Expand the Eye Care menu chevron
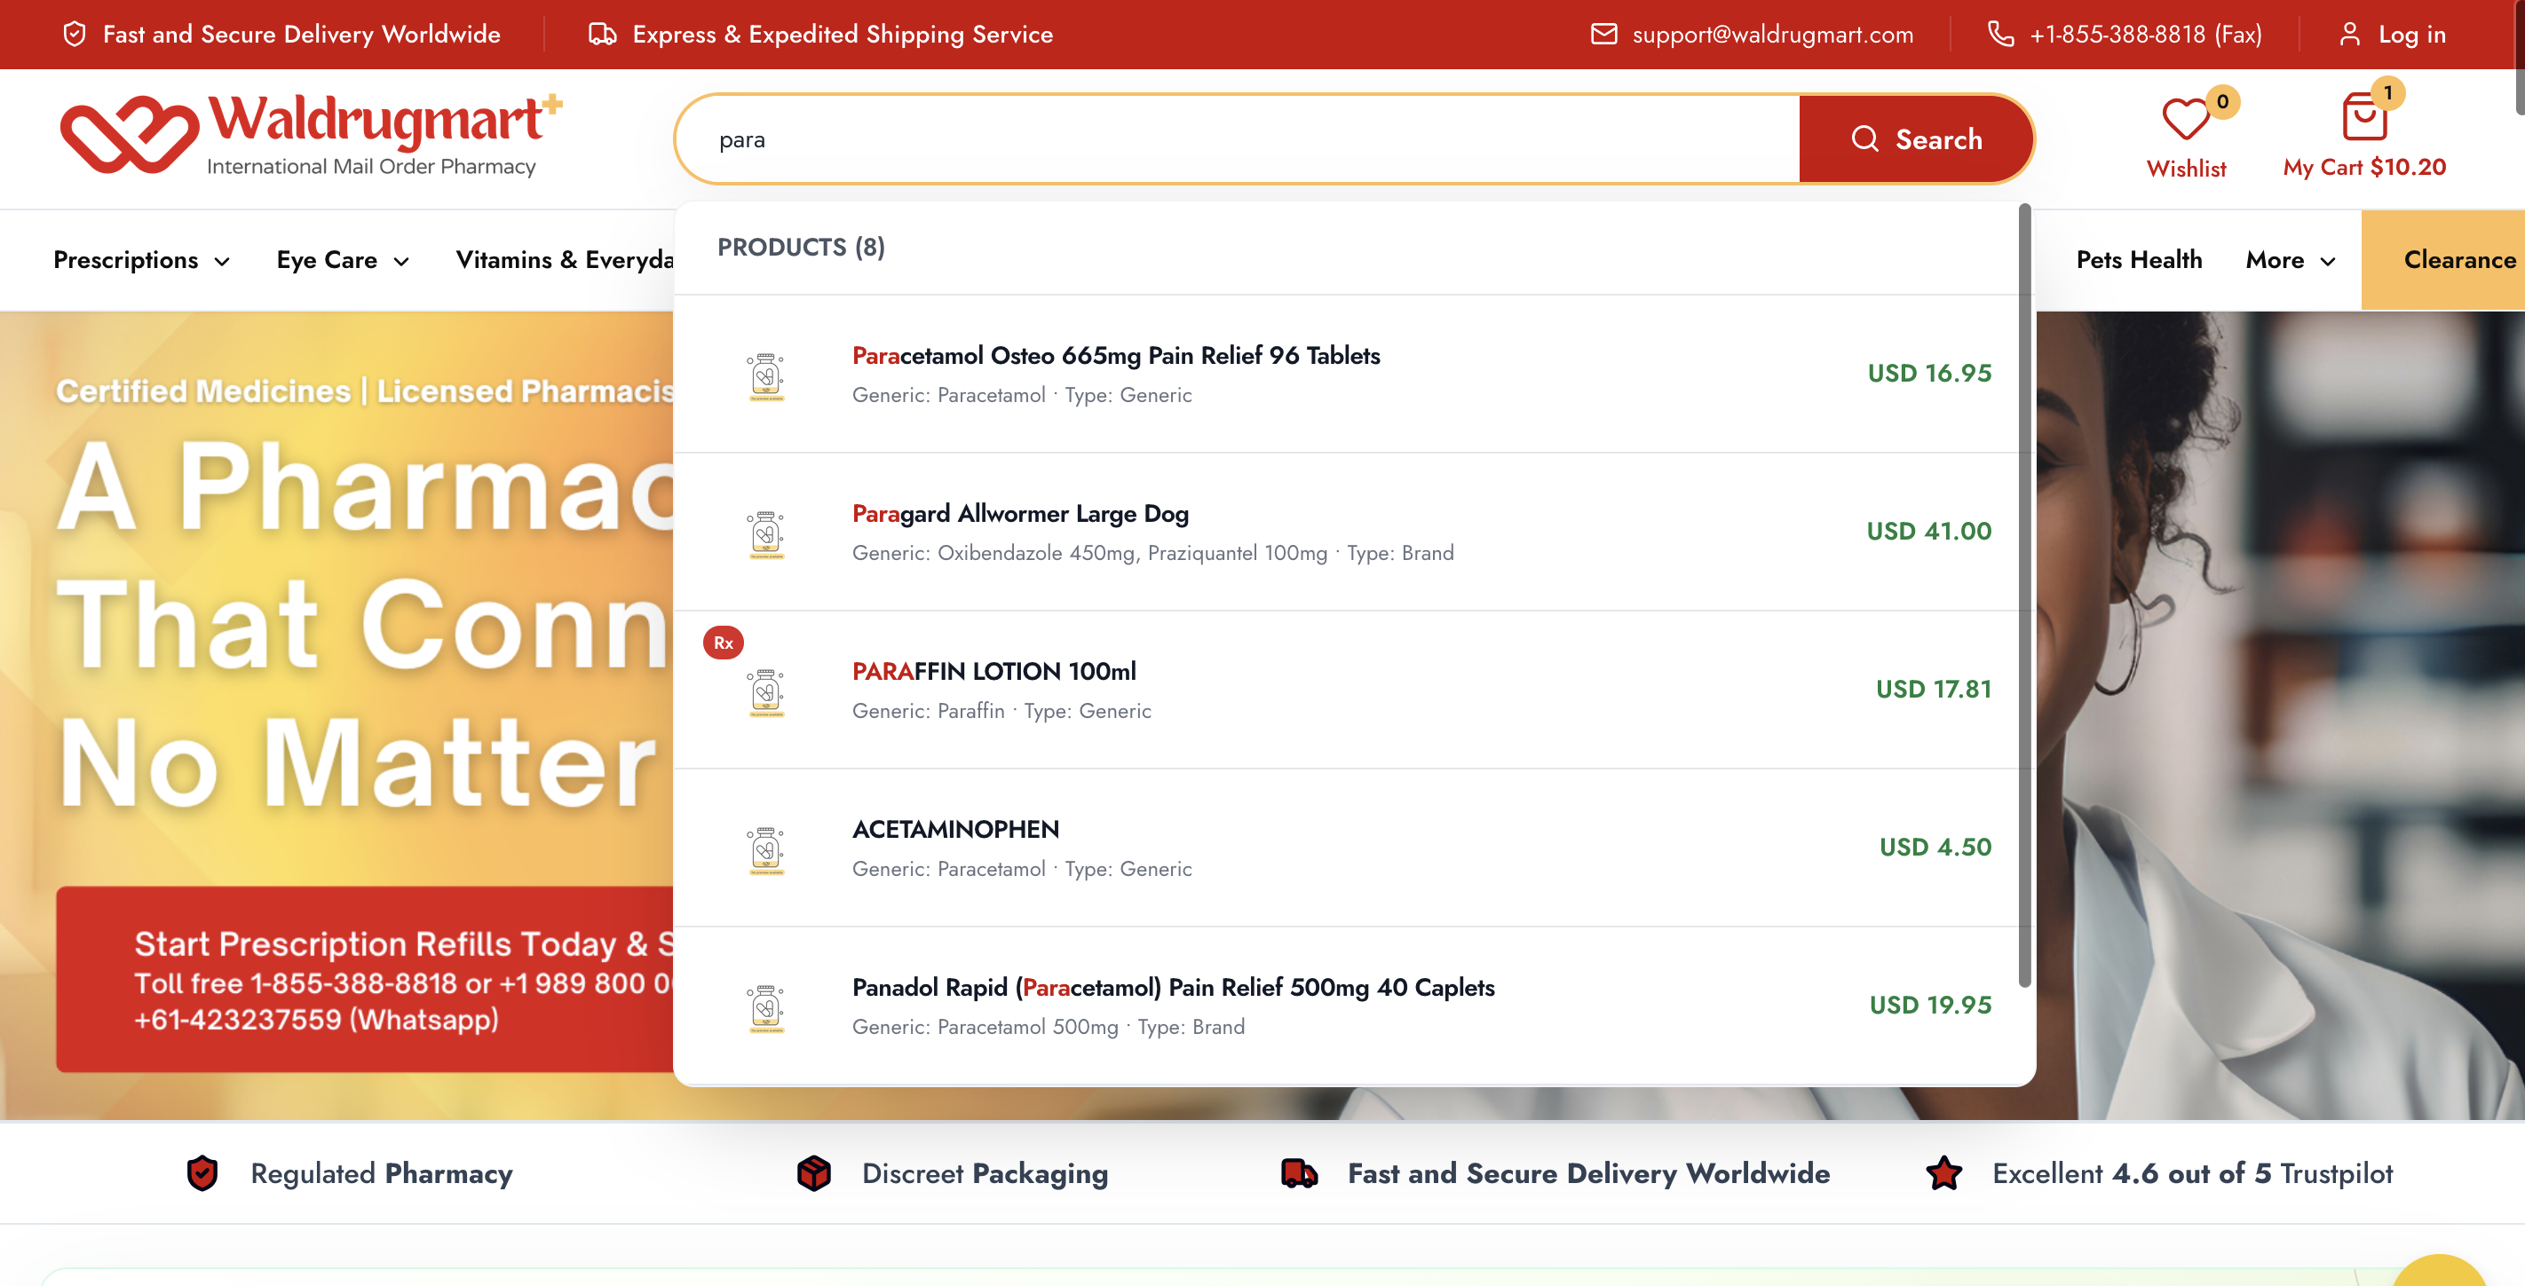The height and width of the screenshot is (1286, 2525). (x=401, y=262)
